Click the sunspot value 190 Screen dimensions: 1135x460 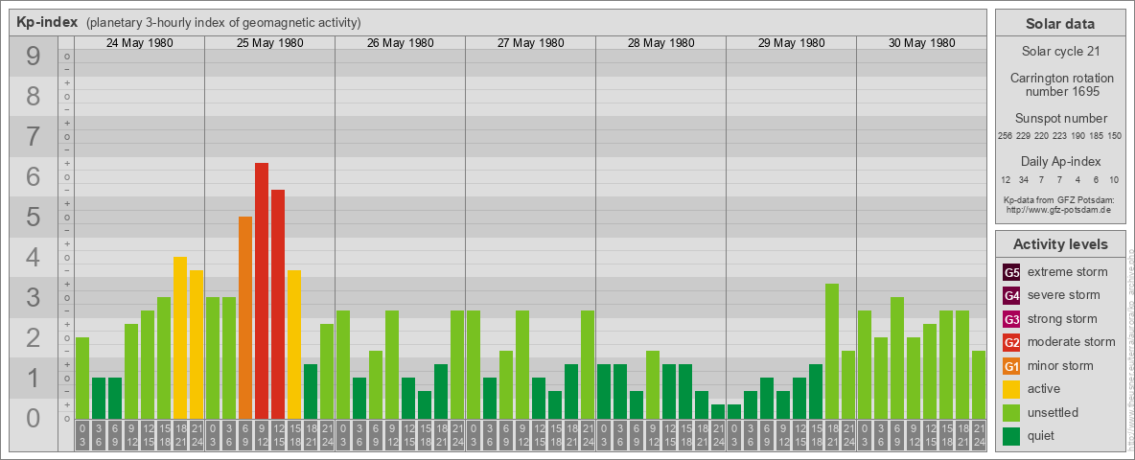tap(1078, 135)
